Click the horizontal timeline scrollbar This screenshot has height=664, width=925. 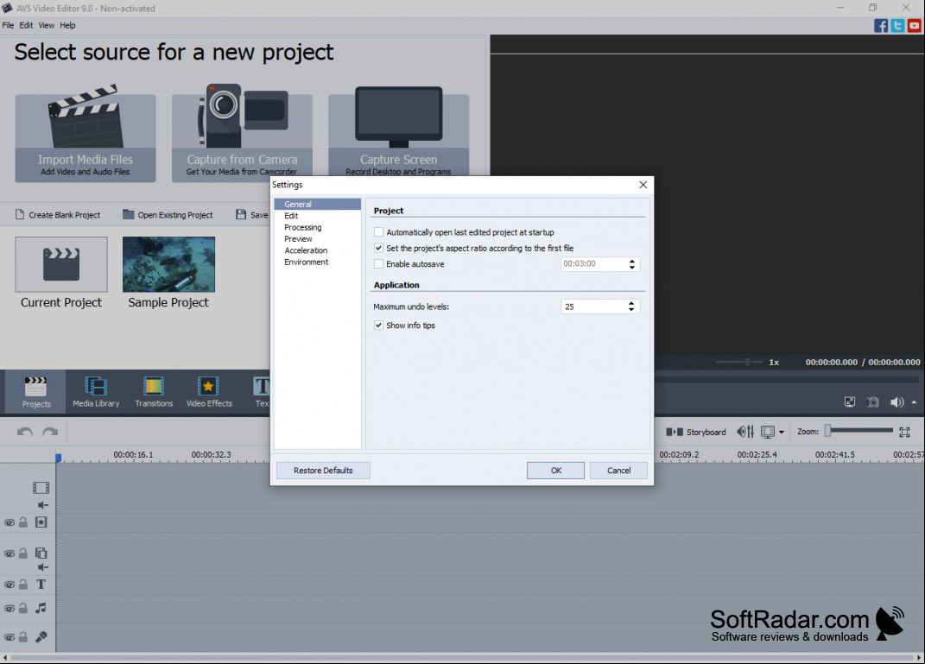463,657
